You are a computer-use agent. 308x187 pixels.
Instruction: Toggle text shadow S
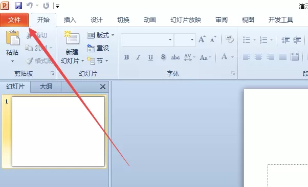pos(163,57)
